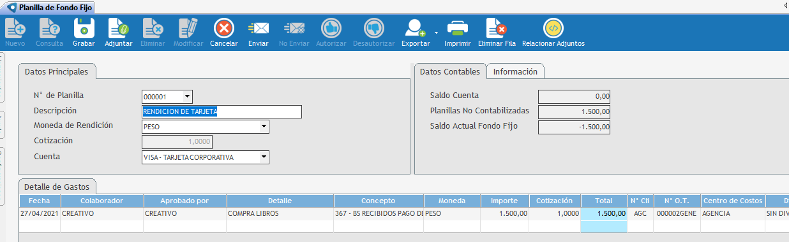Click the Moneda column header
This screenshot has width=789, height=242.
(x=452, y=201)
